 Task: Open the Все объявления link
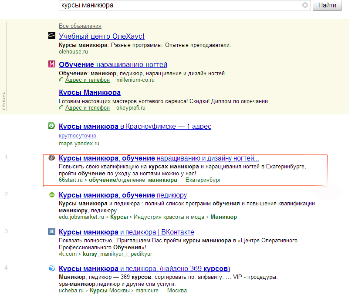coord(80,26)
